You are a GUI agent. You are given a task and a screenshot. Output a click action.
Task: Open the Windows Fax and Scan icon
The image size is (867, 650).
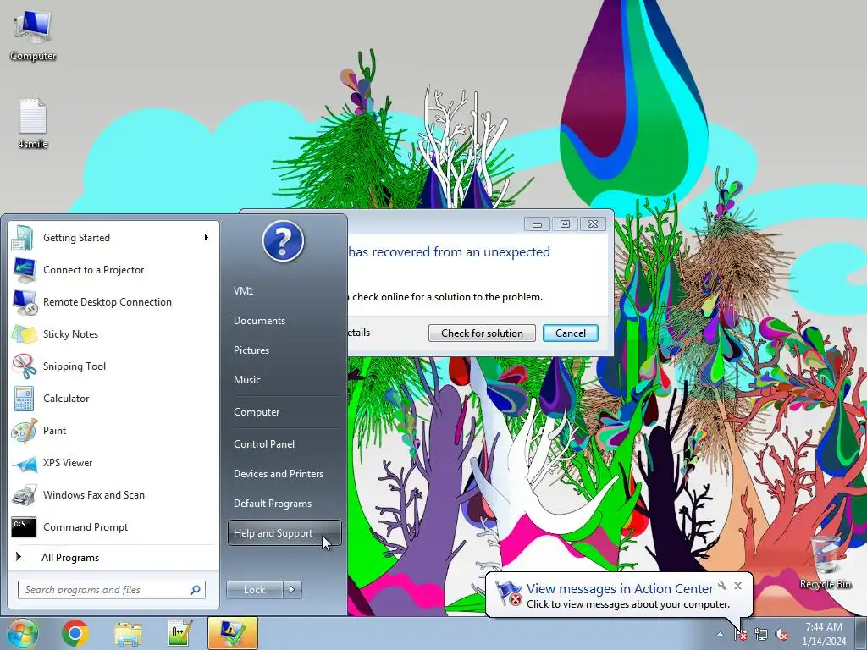(x=23, y=495)
